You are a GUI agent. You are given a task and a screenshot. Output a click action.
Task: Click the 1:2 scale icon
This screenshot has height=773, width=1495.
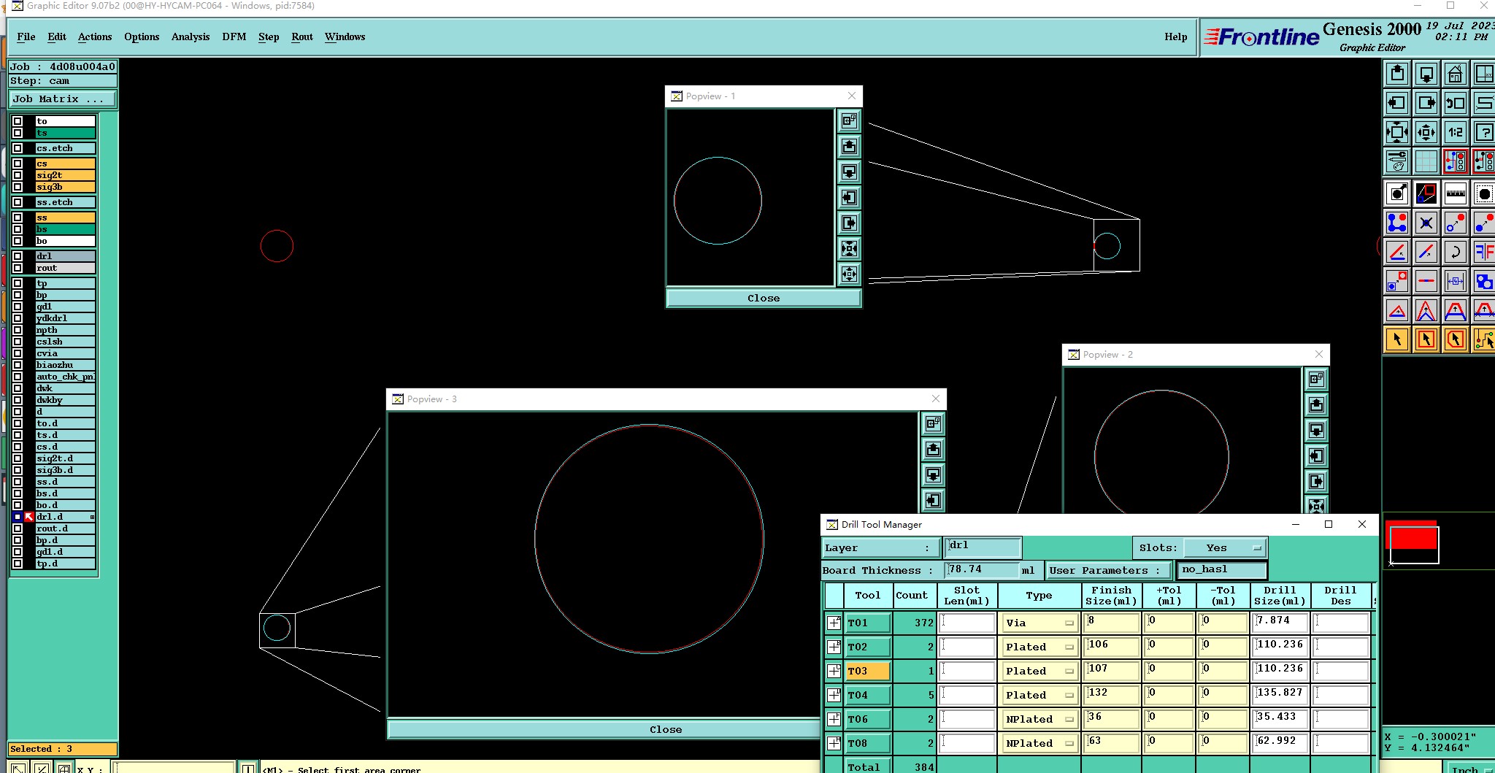pyautogui.click(x=1455, y=132)
